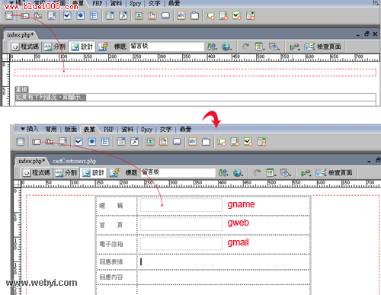Open Preview in Browser dropdown, lower window

tap(238, 173)
